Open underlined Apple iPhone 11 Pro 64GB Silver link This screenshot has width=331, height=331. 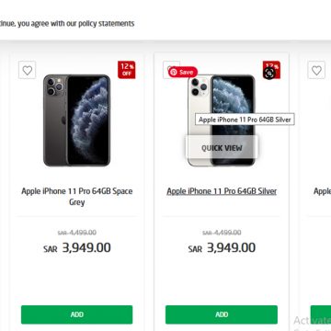point(222,191)
